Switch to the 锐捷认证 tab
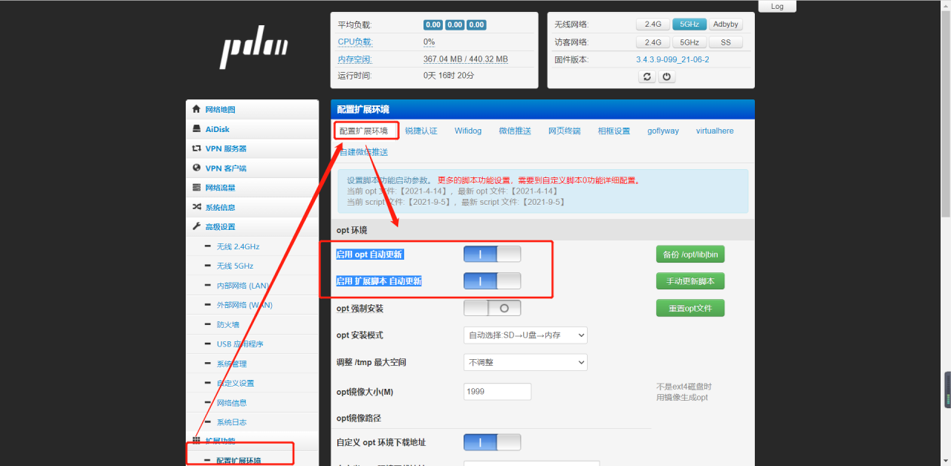The height and width of the screenshot is (466, 951). [x=421, y=131]
